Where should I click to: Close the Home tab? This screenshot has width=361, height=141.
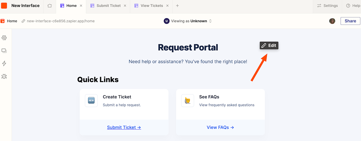[x=81, y=6]
